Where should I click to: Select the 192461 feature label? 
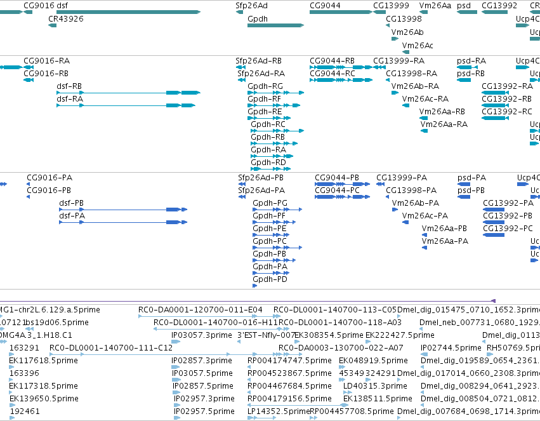(25, 411)
